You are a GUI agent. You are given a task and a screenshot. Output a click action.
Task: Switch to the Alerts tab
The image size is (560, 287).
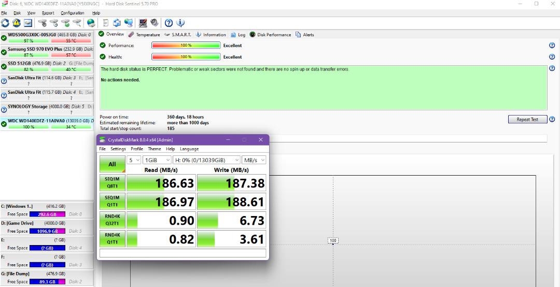[x=305, y=35]
